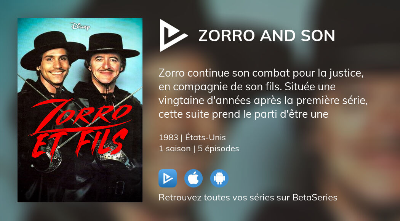This screenshot has width=400, height=221.
Task: Click the younger Zorro's face on the poster
Action: coord(54,66)
